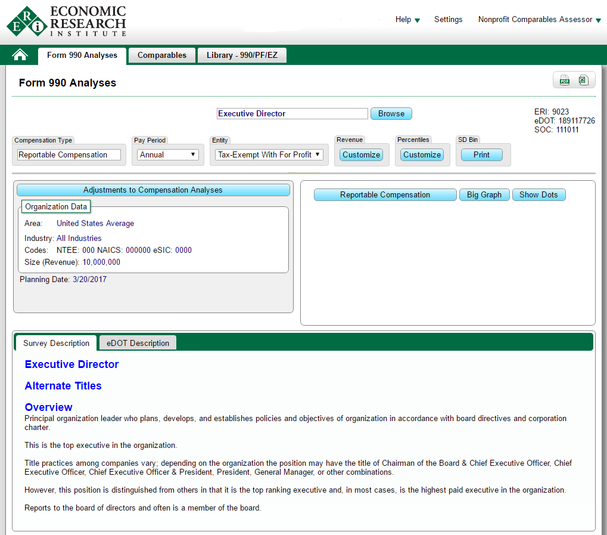Viewport: 607px width, 535px height.
Task: Select the eDOT Description tab
Action: coord(138,343)
